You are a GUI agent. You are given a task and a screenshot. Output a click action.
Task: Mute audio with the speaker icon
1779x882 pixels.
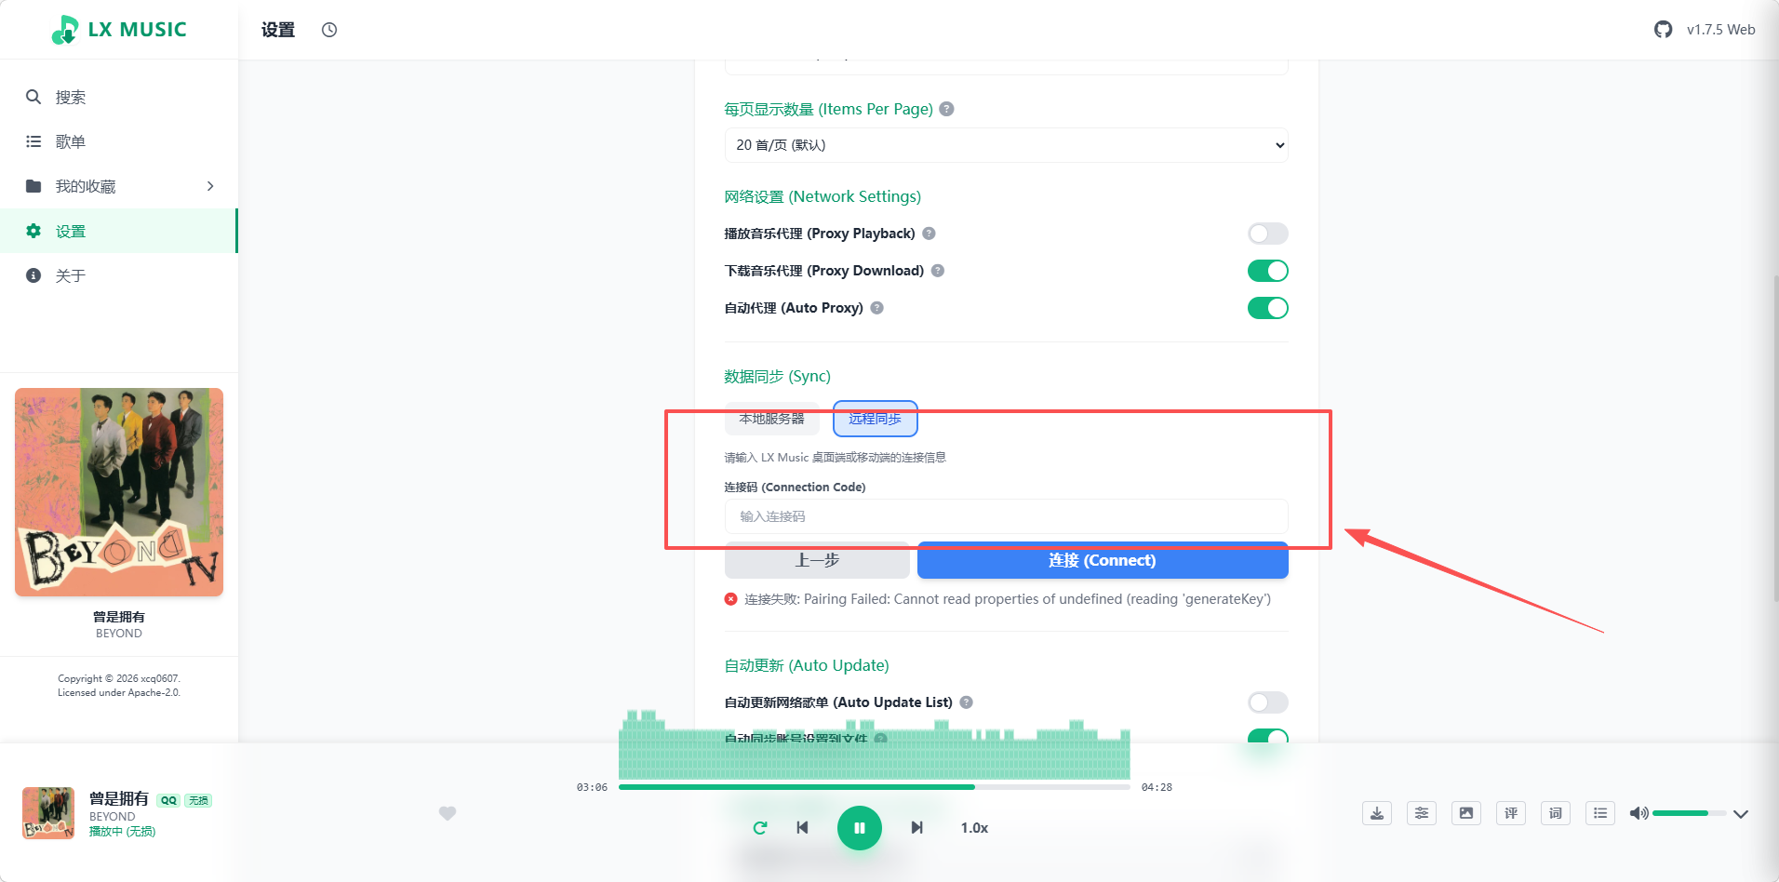coord(1639,813)
